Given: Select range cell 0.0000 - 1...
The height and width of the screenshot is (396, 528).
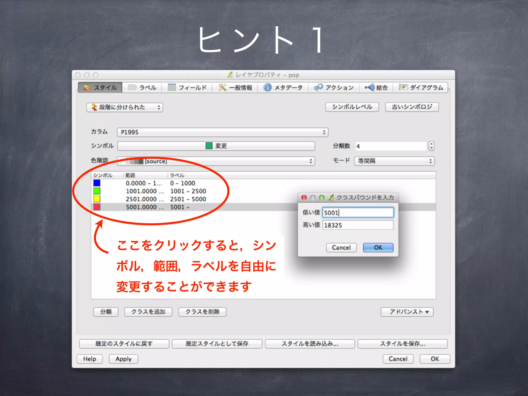Looking at the screenshot, I should 144,183.
